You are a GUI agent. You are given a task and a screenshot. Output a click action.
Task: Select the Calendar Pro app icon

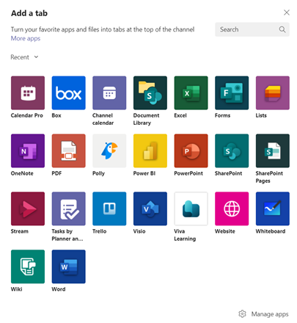(x=28, y=92)
